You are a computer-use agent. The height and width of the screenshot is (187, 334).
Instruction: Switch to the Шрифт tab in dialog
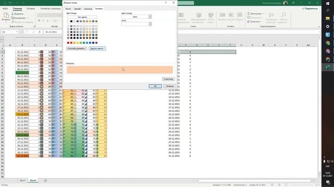pos(78,9)
